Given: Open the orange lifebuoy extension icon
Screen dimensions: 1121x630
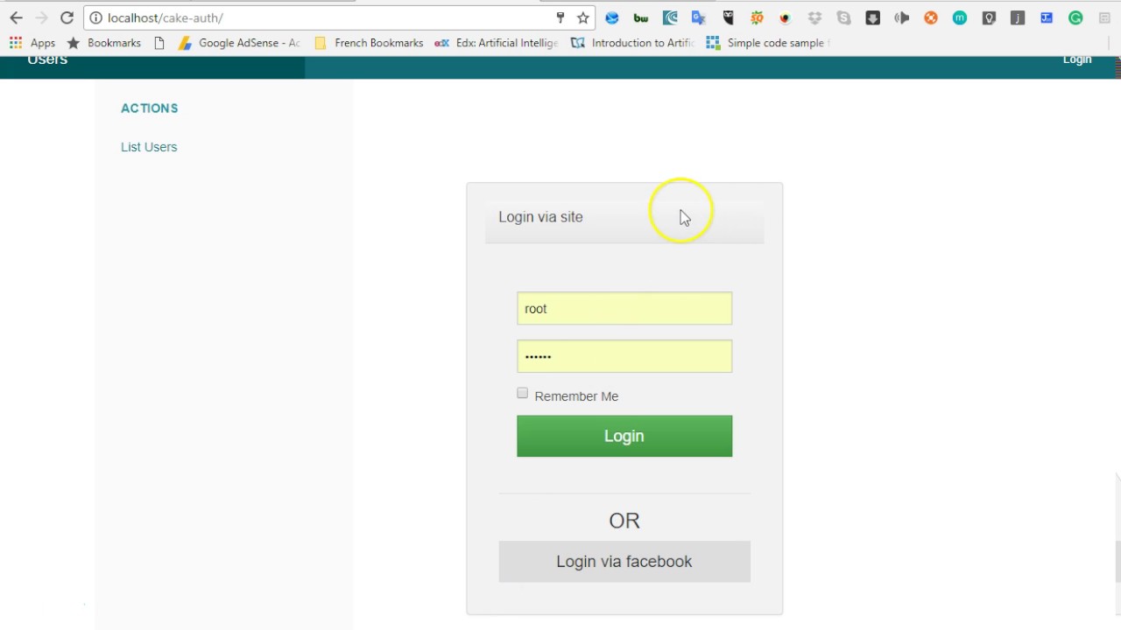Looking at the screenshot, I should [931, 17].
